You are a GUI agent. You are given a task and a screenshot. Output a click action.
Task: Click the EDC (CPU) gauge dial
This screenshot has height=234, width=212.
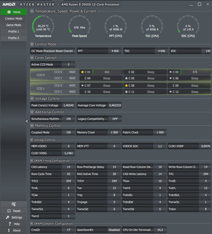(188, 24)
